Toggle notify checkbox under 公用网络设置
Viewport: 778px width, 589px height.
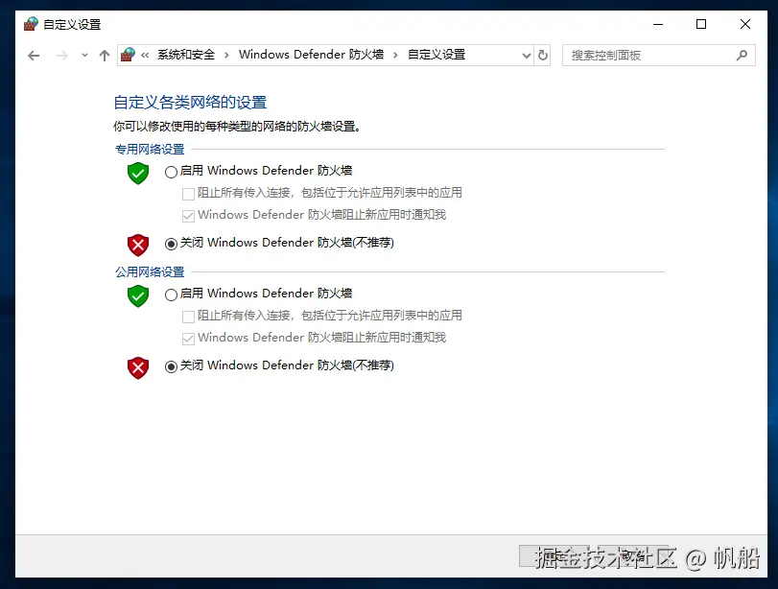click(x=188, y=339)
